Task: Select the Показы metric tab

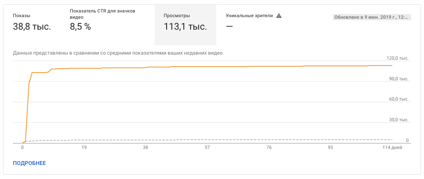Action: tap(32, 22)
